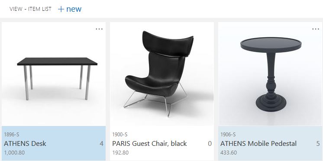Open the ATHENS Mobile Pedestal tile's ellipsis menu
Screen dimensions: 323x161
pos(316,29)
